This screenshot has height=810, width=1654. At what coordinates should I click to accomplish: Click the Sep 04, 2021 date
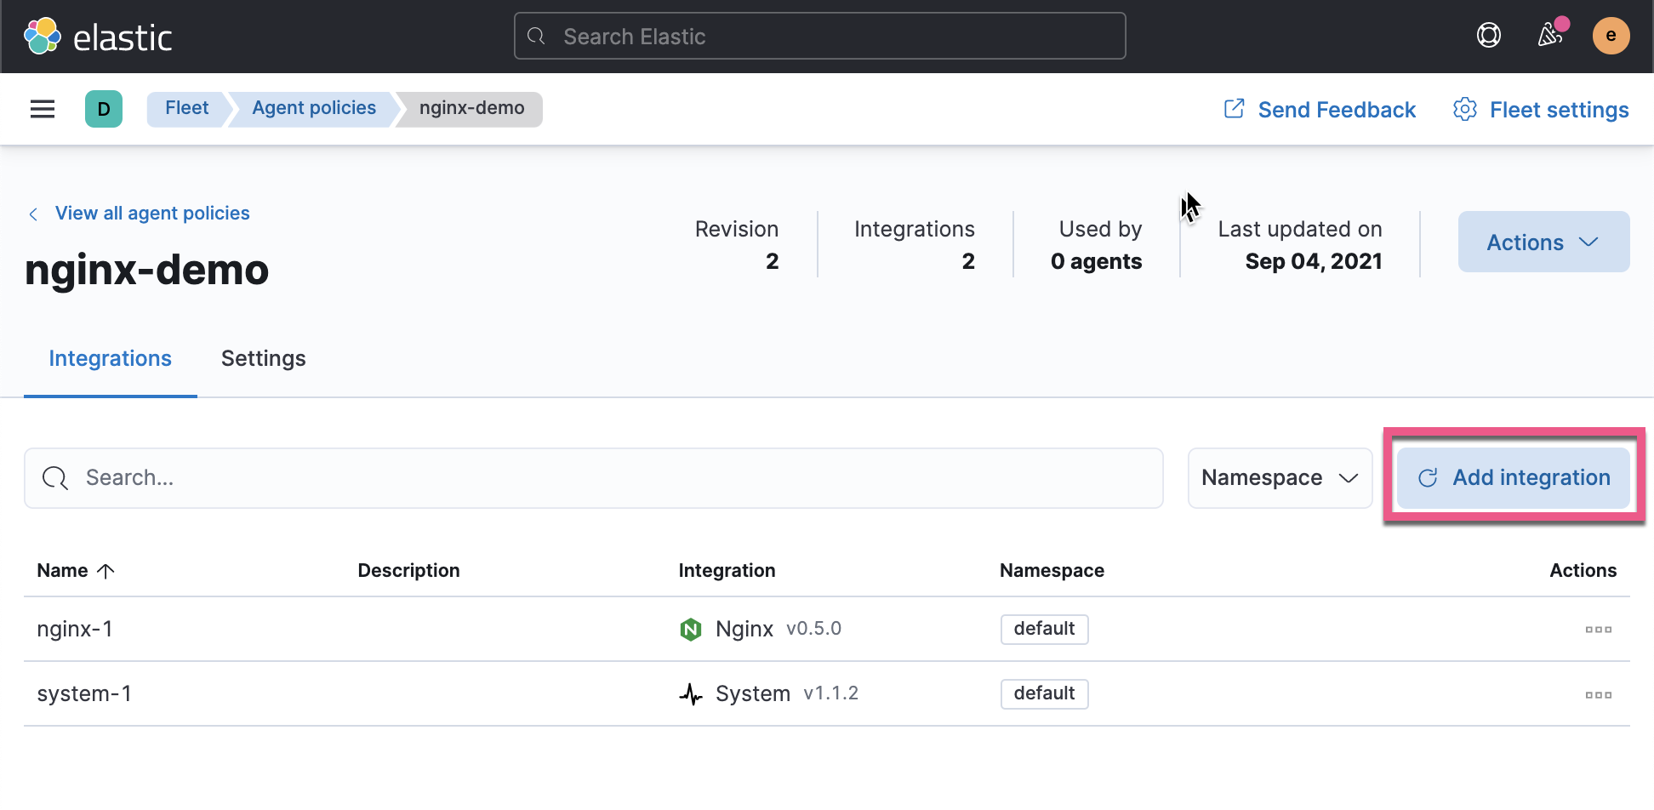(1314, 262)
